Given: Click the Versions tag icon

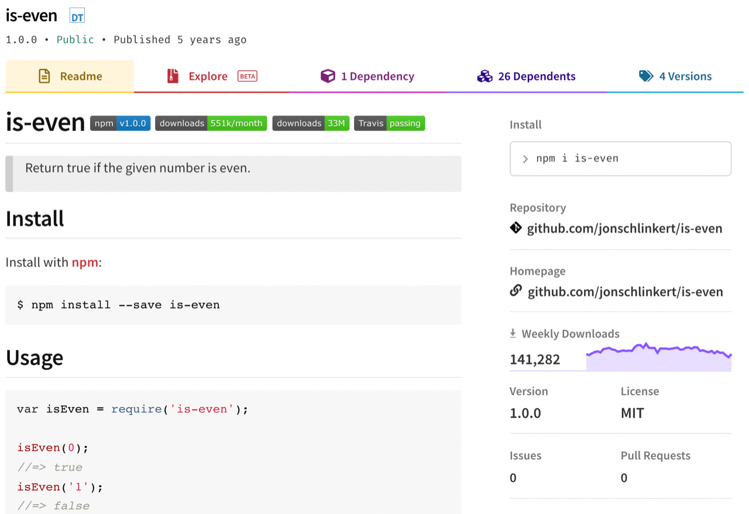Looking at the screenshot, I should click(x=645, y=75).
